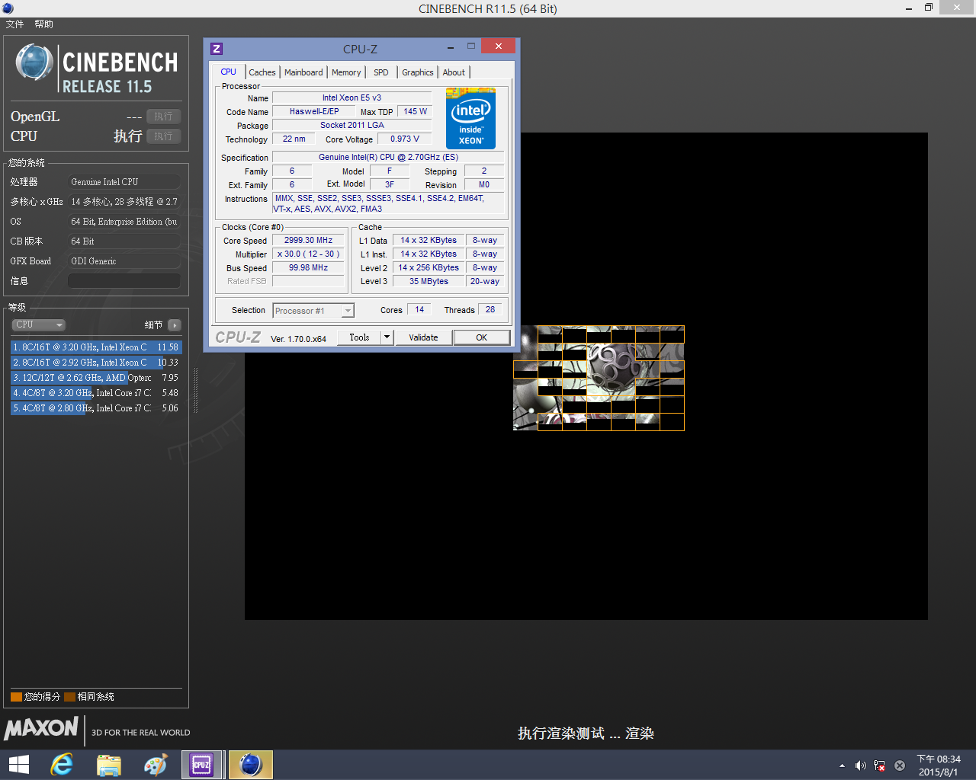Open Paint from the taskbar
The height and width of the screenshot is (780, 976).
click(155, 765)
